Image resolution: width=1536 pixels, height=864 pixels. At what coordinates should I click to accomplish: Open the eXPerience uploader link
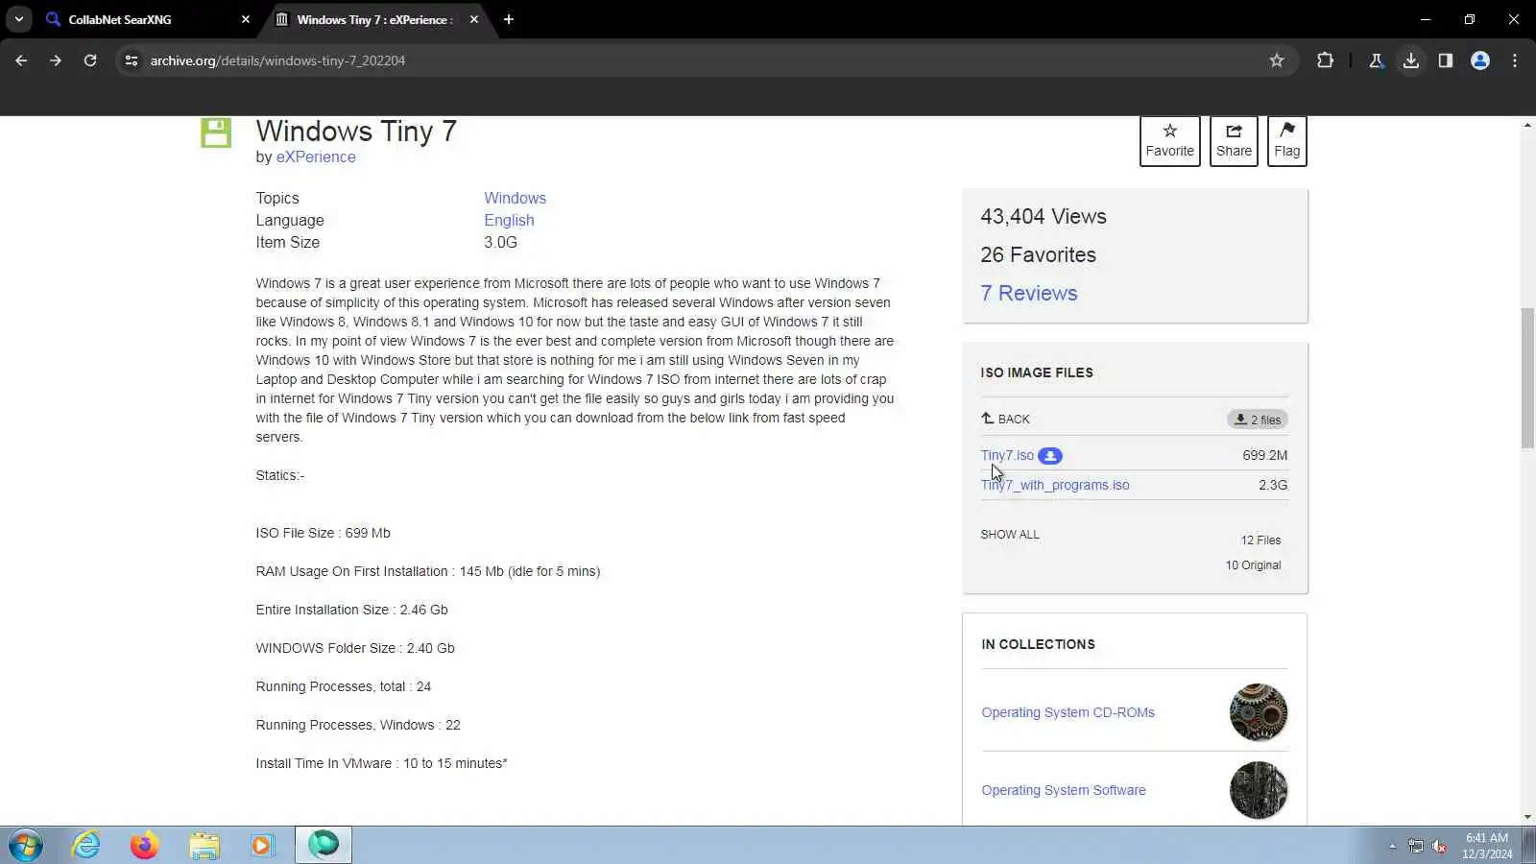(x=316, y=157)
